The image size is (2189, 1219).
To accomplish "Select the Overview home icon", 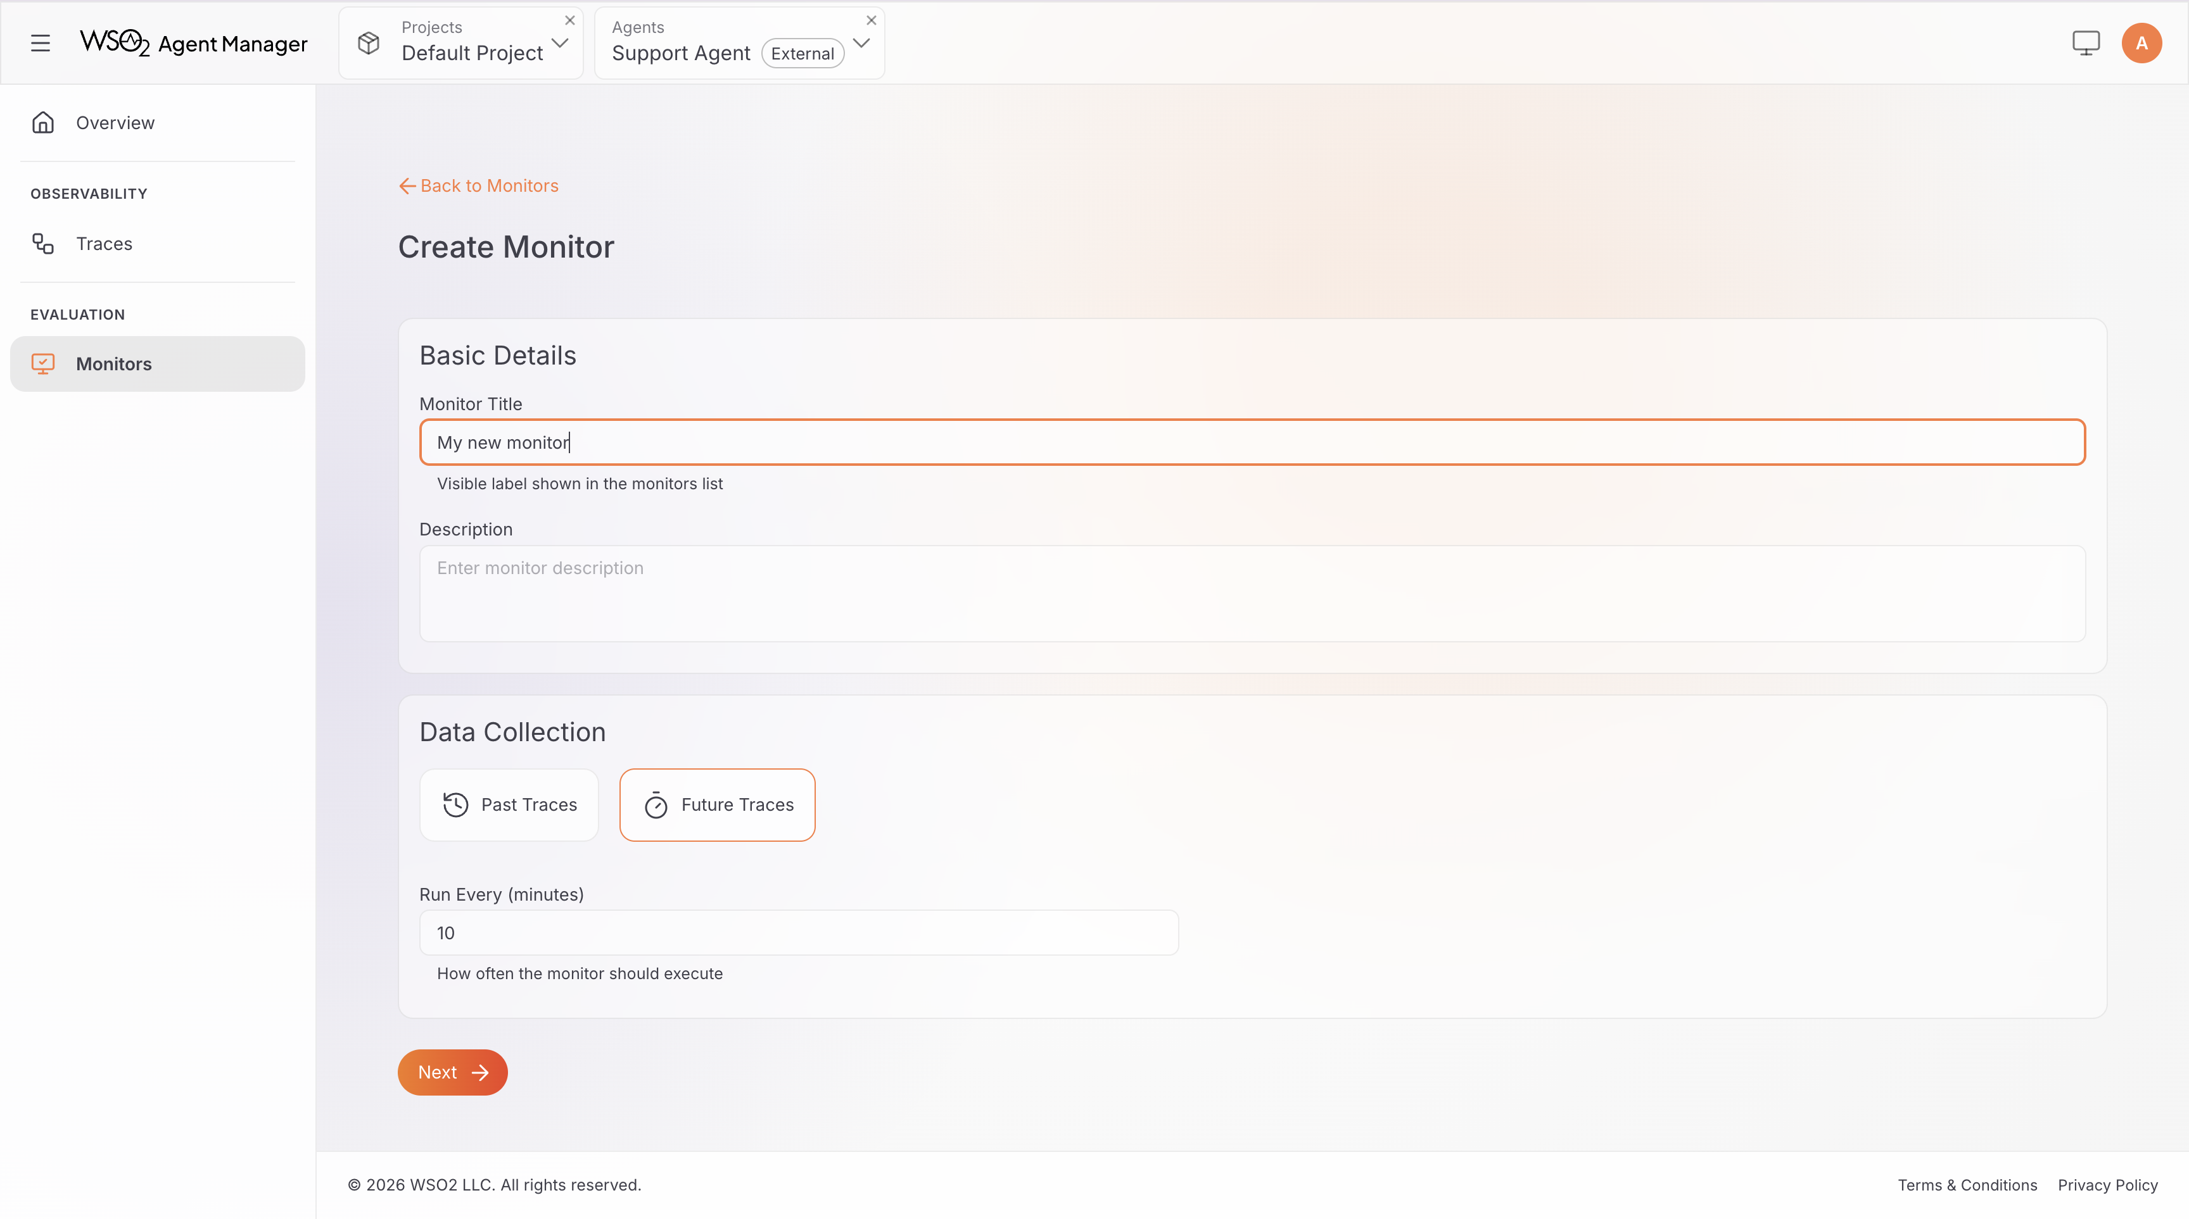I will point(43,122).
